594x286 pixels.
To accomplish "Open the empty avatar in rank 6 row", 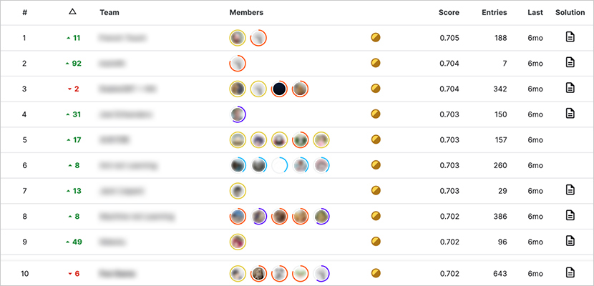I will (279, 165).
